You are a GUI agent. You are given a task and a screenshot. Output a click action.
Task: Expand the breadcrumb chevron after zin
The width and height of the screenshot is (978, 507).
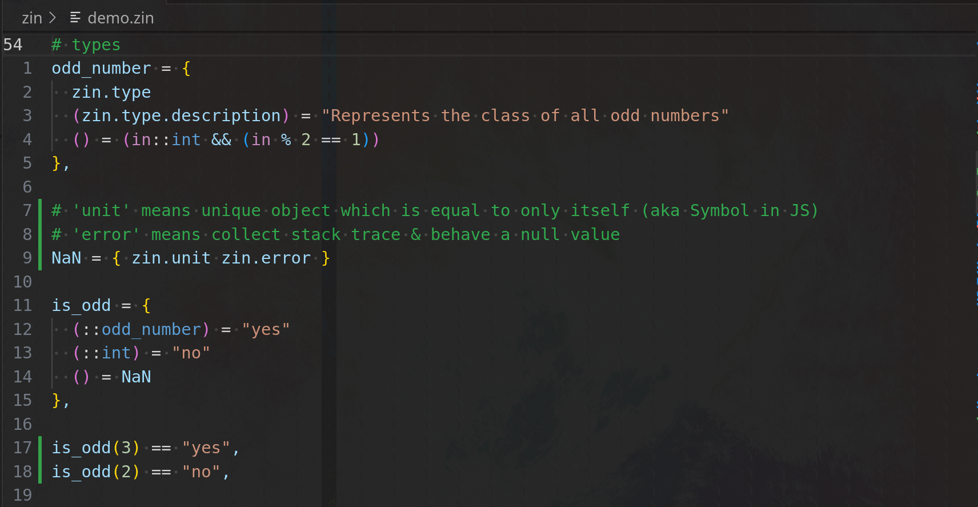tap(53, 18)
